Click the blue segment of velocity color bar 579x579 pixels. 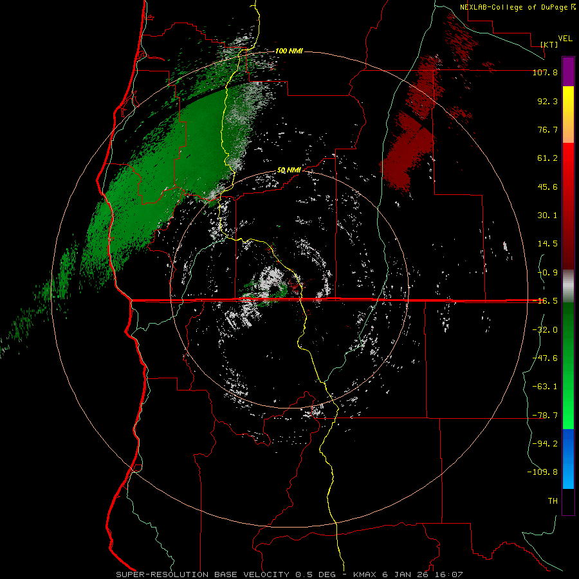click(x=568, y=459)
